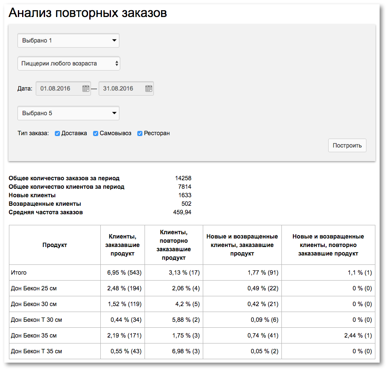
Task: Open the Пиццерии любого возраста select
Action: pyautogui.click(x=69, y=63)
